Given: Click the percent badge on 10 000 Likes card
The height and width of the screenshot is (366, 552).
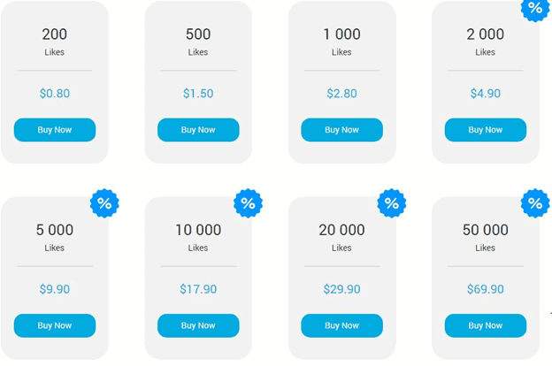Looking at the screenshot, I should [x=248, y=203].
